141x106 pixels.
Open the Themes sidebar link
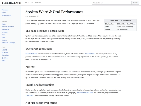pyautogui.click(x=4, y=40)
